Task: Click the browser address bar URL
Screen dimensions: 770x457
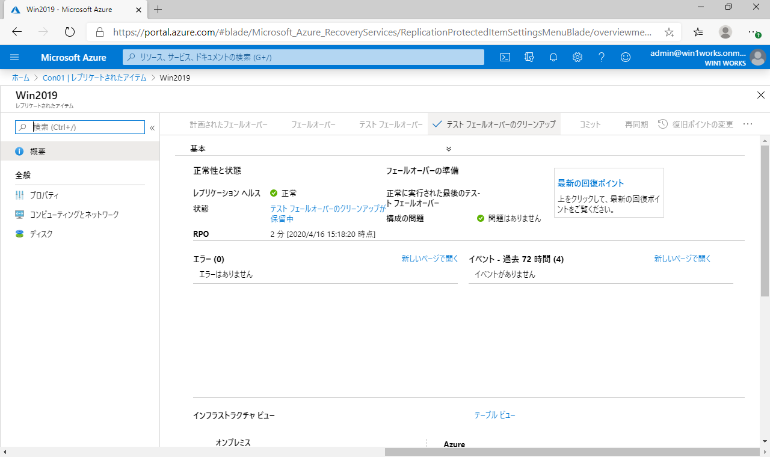Action: coord(382,32)
